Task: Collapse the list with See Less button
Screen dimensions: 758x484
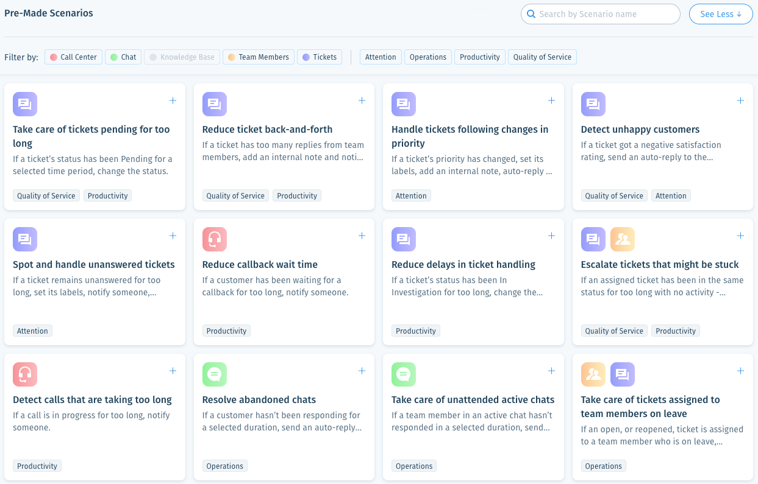Action: pos(721,14)
